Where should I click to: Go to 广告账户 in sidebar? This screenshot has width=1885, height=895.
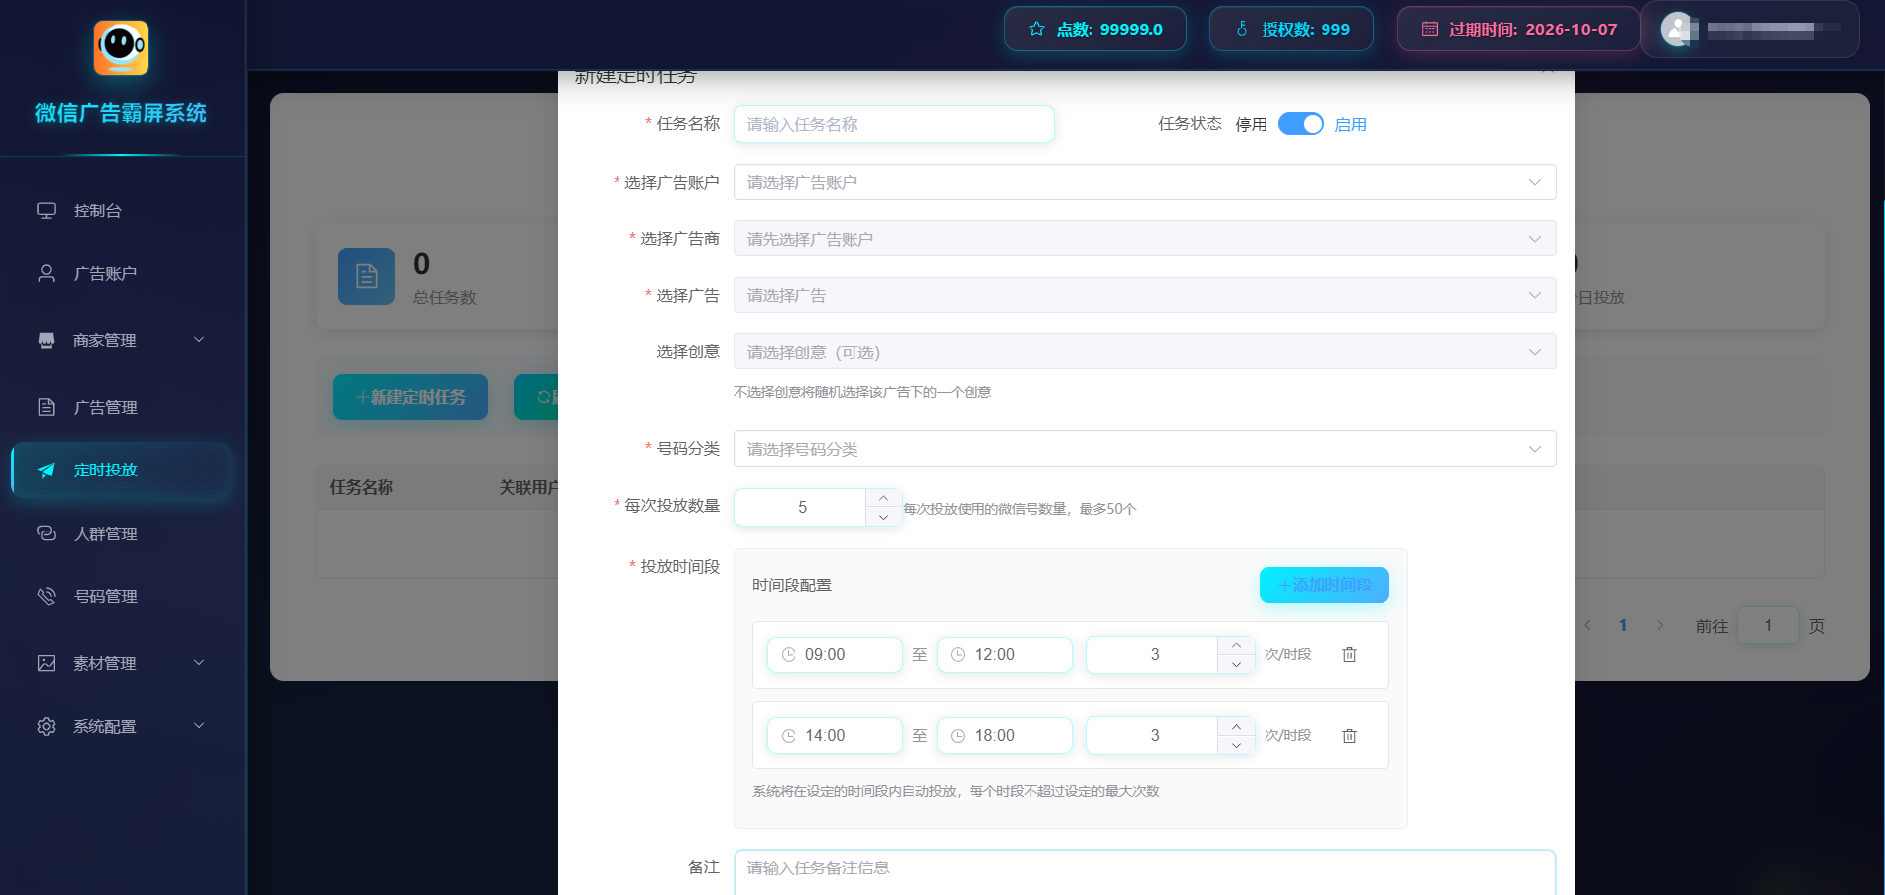(104, 274)
